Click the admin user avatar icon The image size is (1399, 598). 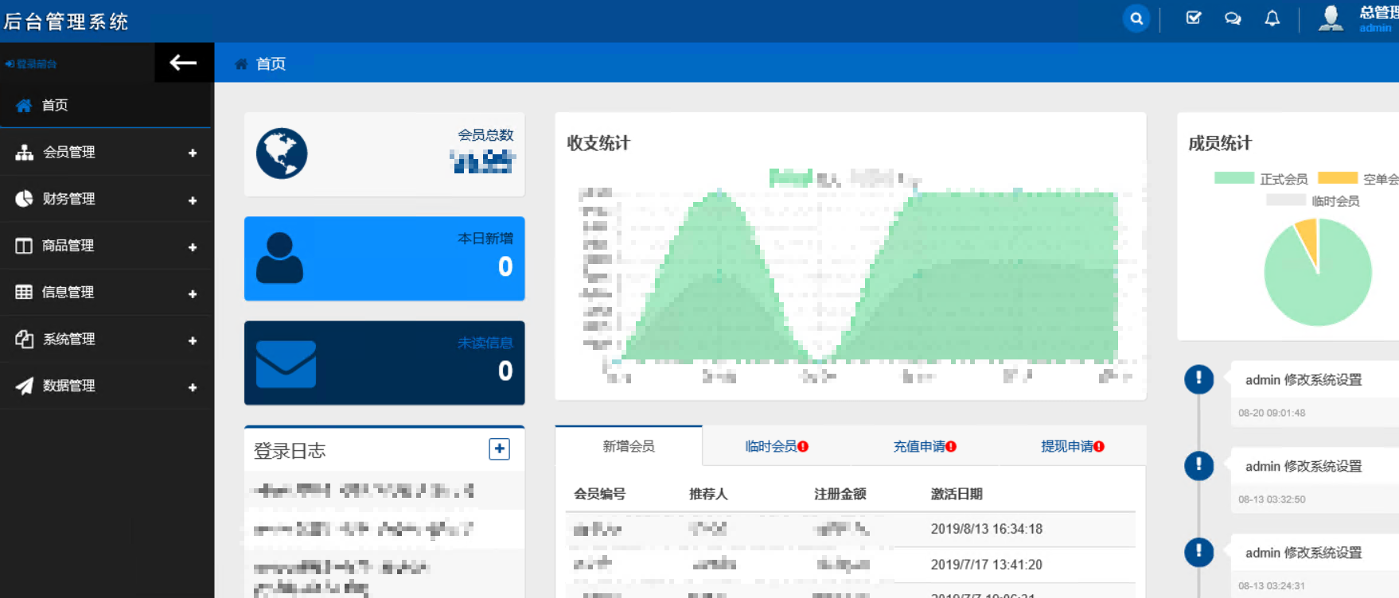click(1330, 18)
